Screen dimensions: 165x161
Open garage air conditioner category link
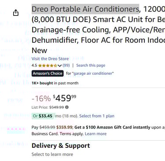[x=93, y=73]
